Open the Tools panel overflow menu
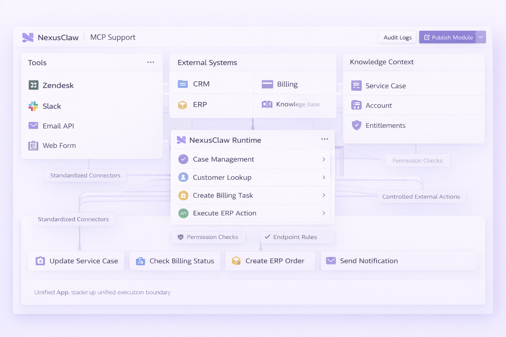506x337 pixels. point(151,62)
